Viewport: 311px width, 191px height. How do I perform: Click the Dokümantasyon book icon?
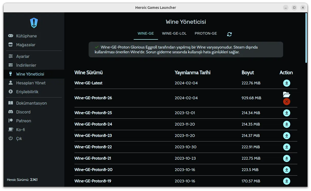click(x=11, y=103)
